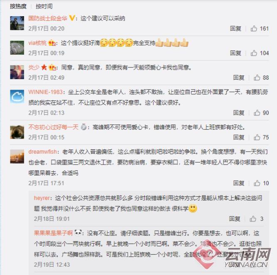
Task: Click 回复 under via核桃's comment
Action: click(x=235, y=53)
